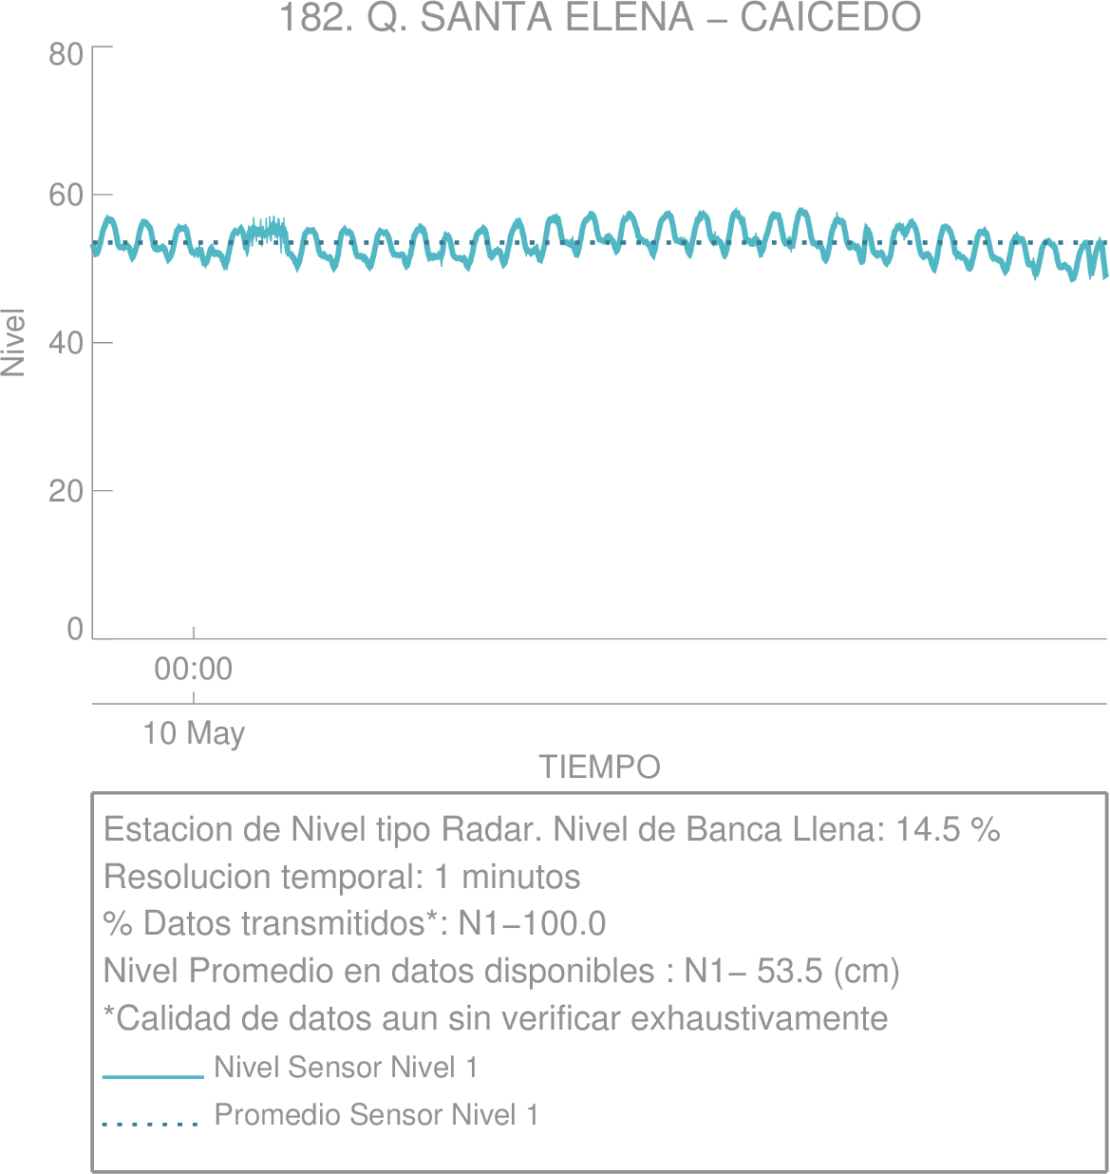
Task: Click the Resolucion temporal: 1 minutos line
Action: point(342,877)
